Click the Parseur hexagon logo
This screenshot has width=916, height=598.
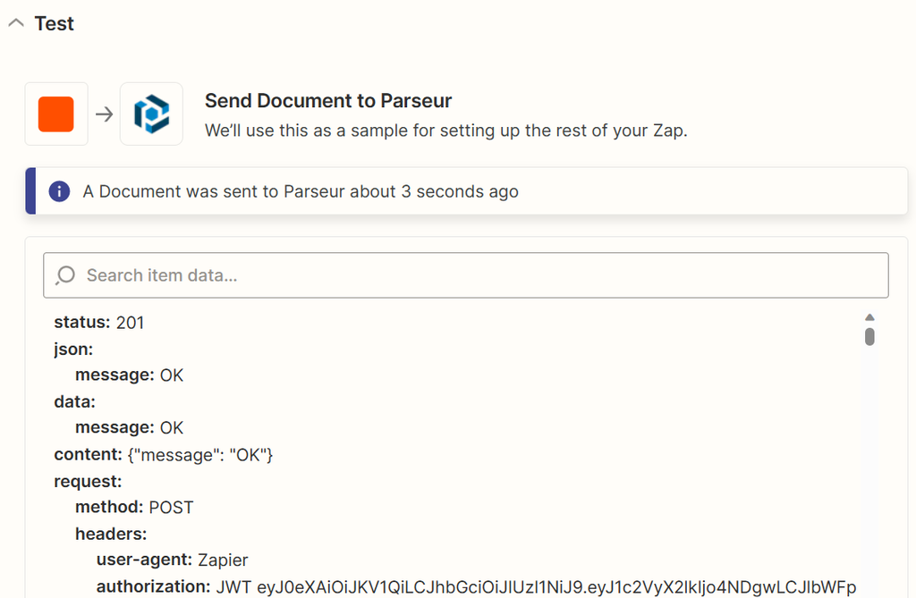(x=151, y=114)
